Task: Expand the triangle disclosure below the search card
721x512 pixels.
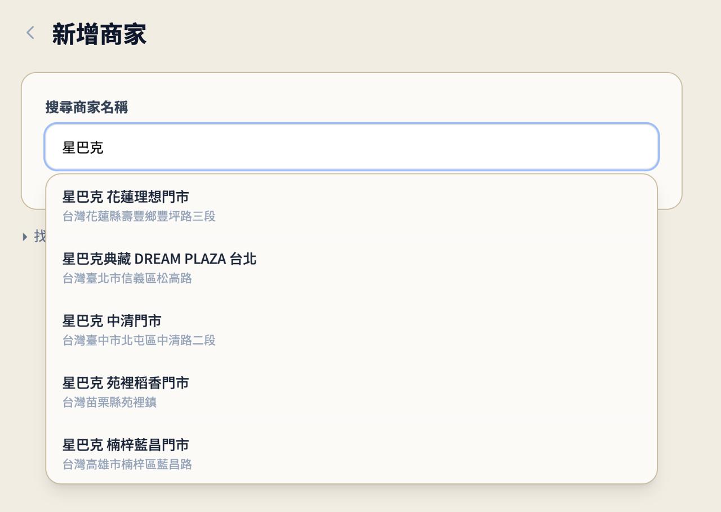Action: point(25,237)
